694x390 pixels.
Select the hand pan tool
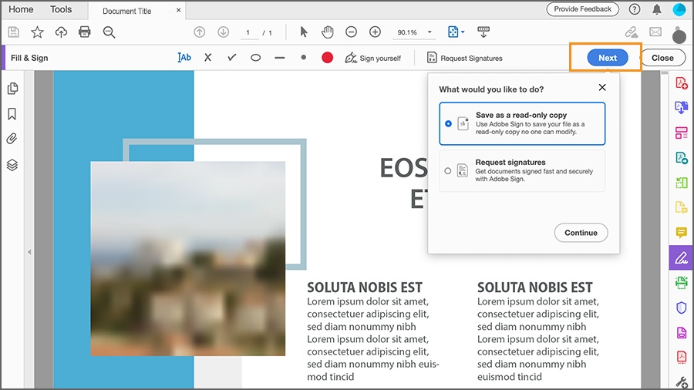(328, 32)
